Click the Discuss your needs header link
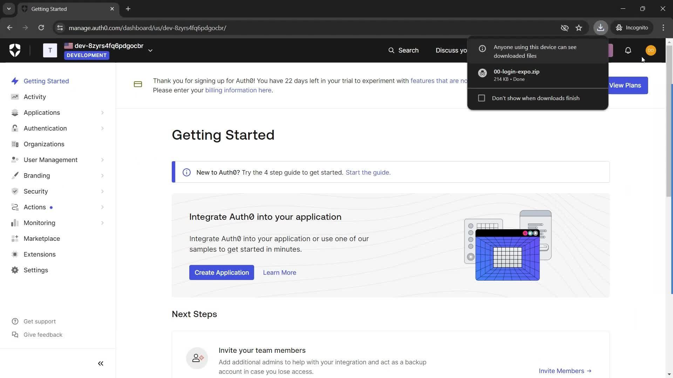Viewport: 673px width, 378px height. coord(451,50)
